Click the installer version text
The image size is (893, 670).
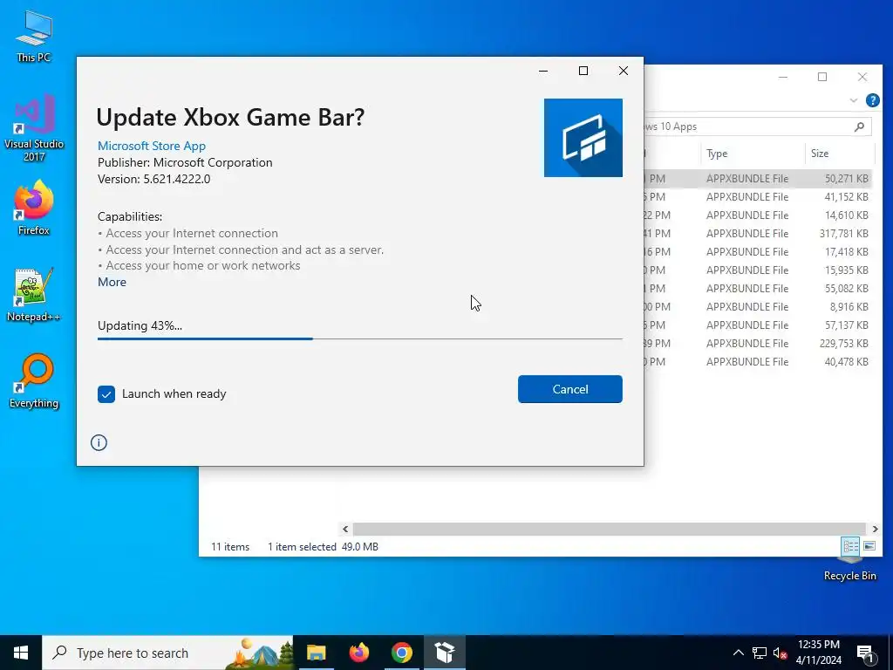coord(153,179)
